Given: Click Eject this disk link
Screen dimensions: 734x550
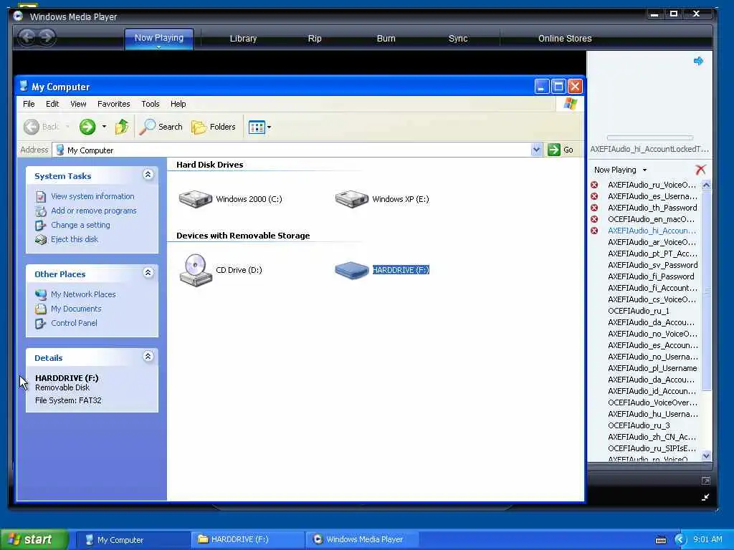Looking at the screenshot, I should [x=75, y=239].
